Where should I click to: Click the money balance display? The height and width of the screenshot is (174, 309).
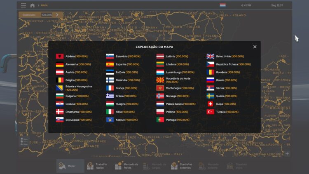click(x=246, y=5)
